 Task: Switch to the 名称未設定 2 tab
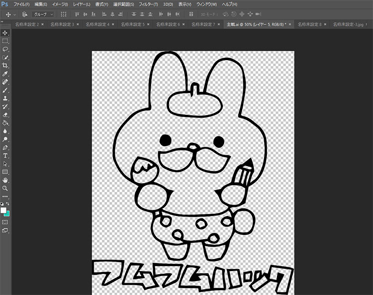pyautogui.click(x=27, y=24)
